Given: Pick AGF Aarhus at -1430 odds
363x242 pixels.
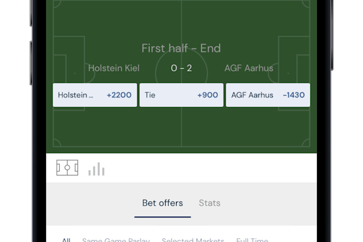Looking at the screenshot, I should pos(268,95).
